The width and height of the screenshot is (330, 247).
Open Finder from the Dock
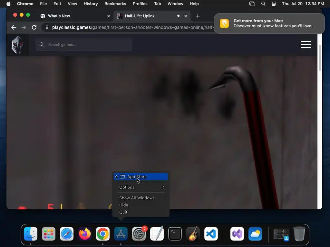[31, 234]
